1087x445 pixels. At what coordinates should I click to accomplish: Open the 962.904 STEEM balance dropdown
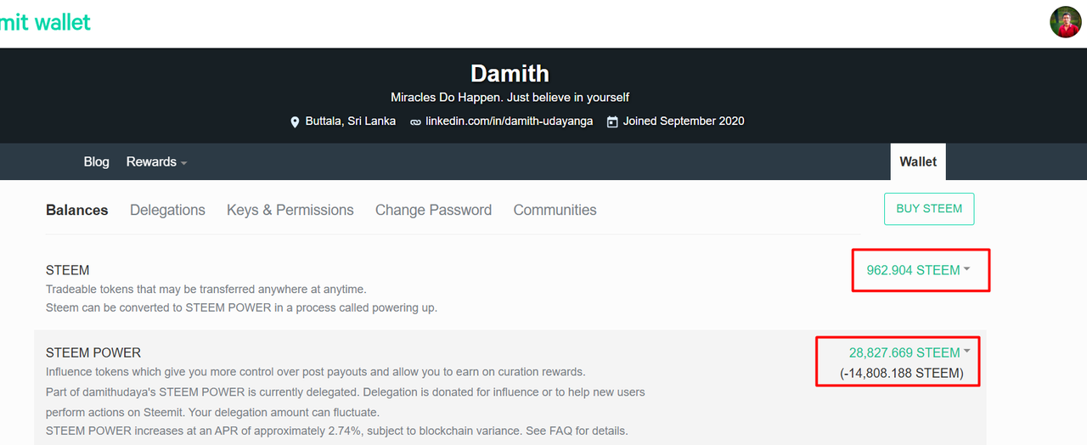(x=918, y=270)
